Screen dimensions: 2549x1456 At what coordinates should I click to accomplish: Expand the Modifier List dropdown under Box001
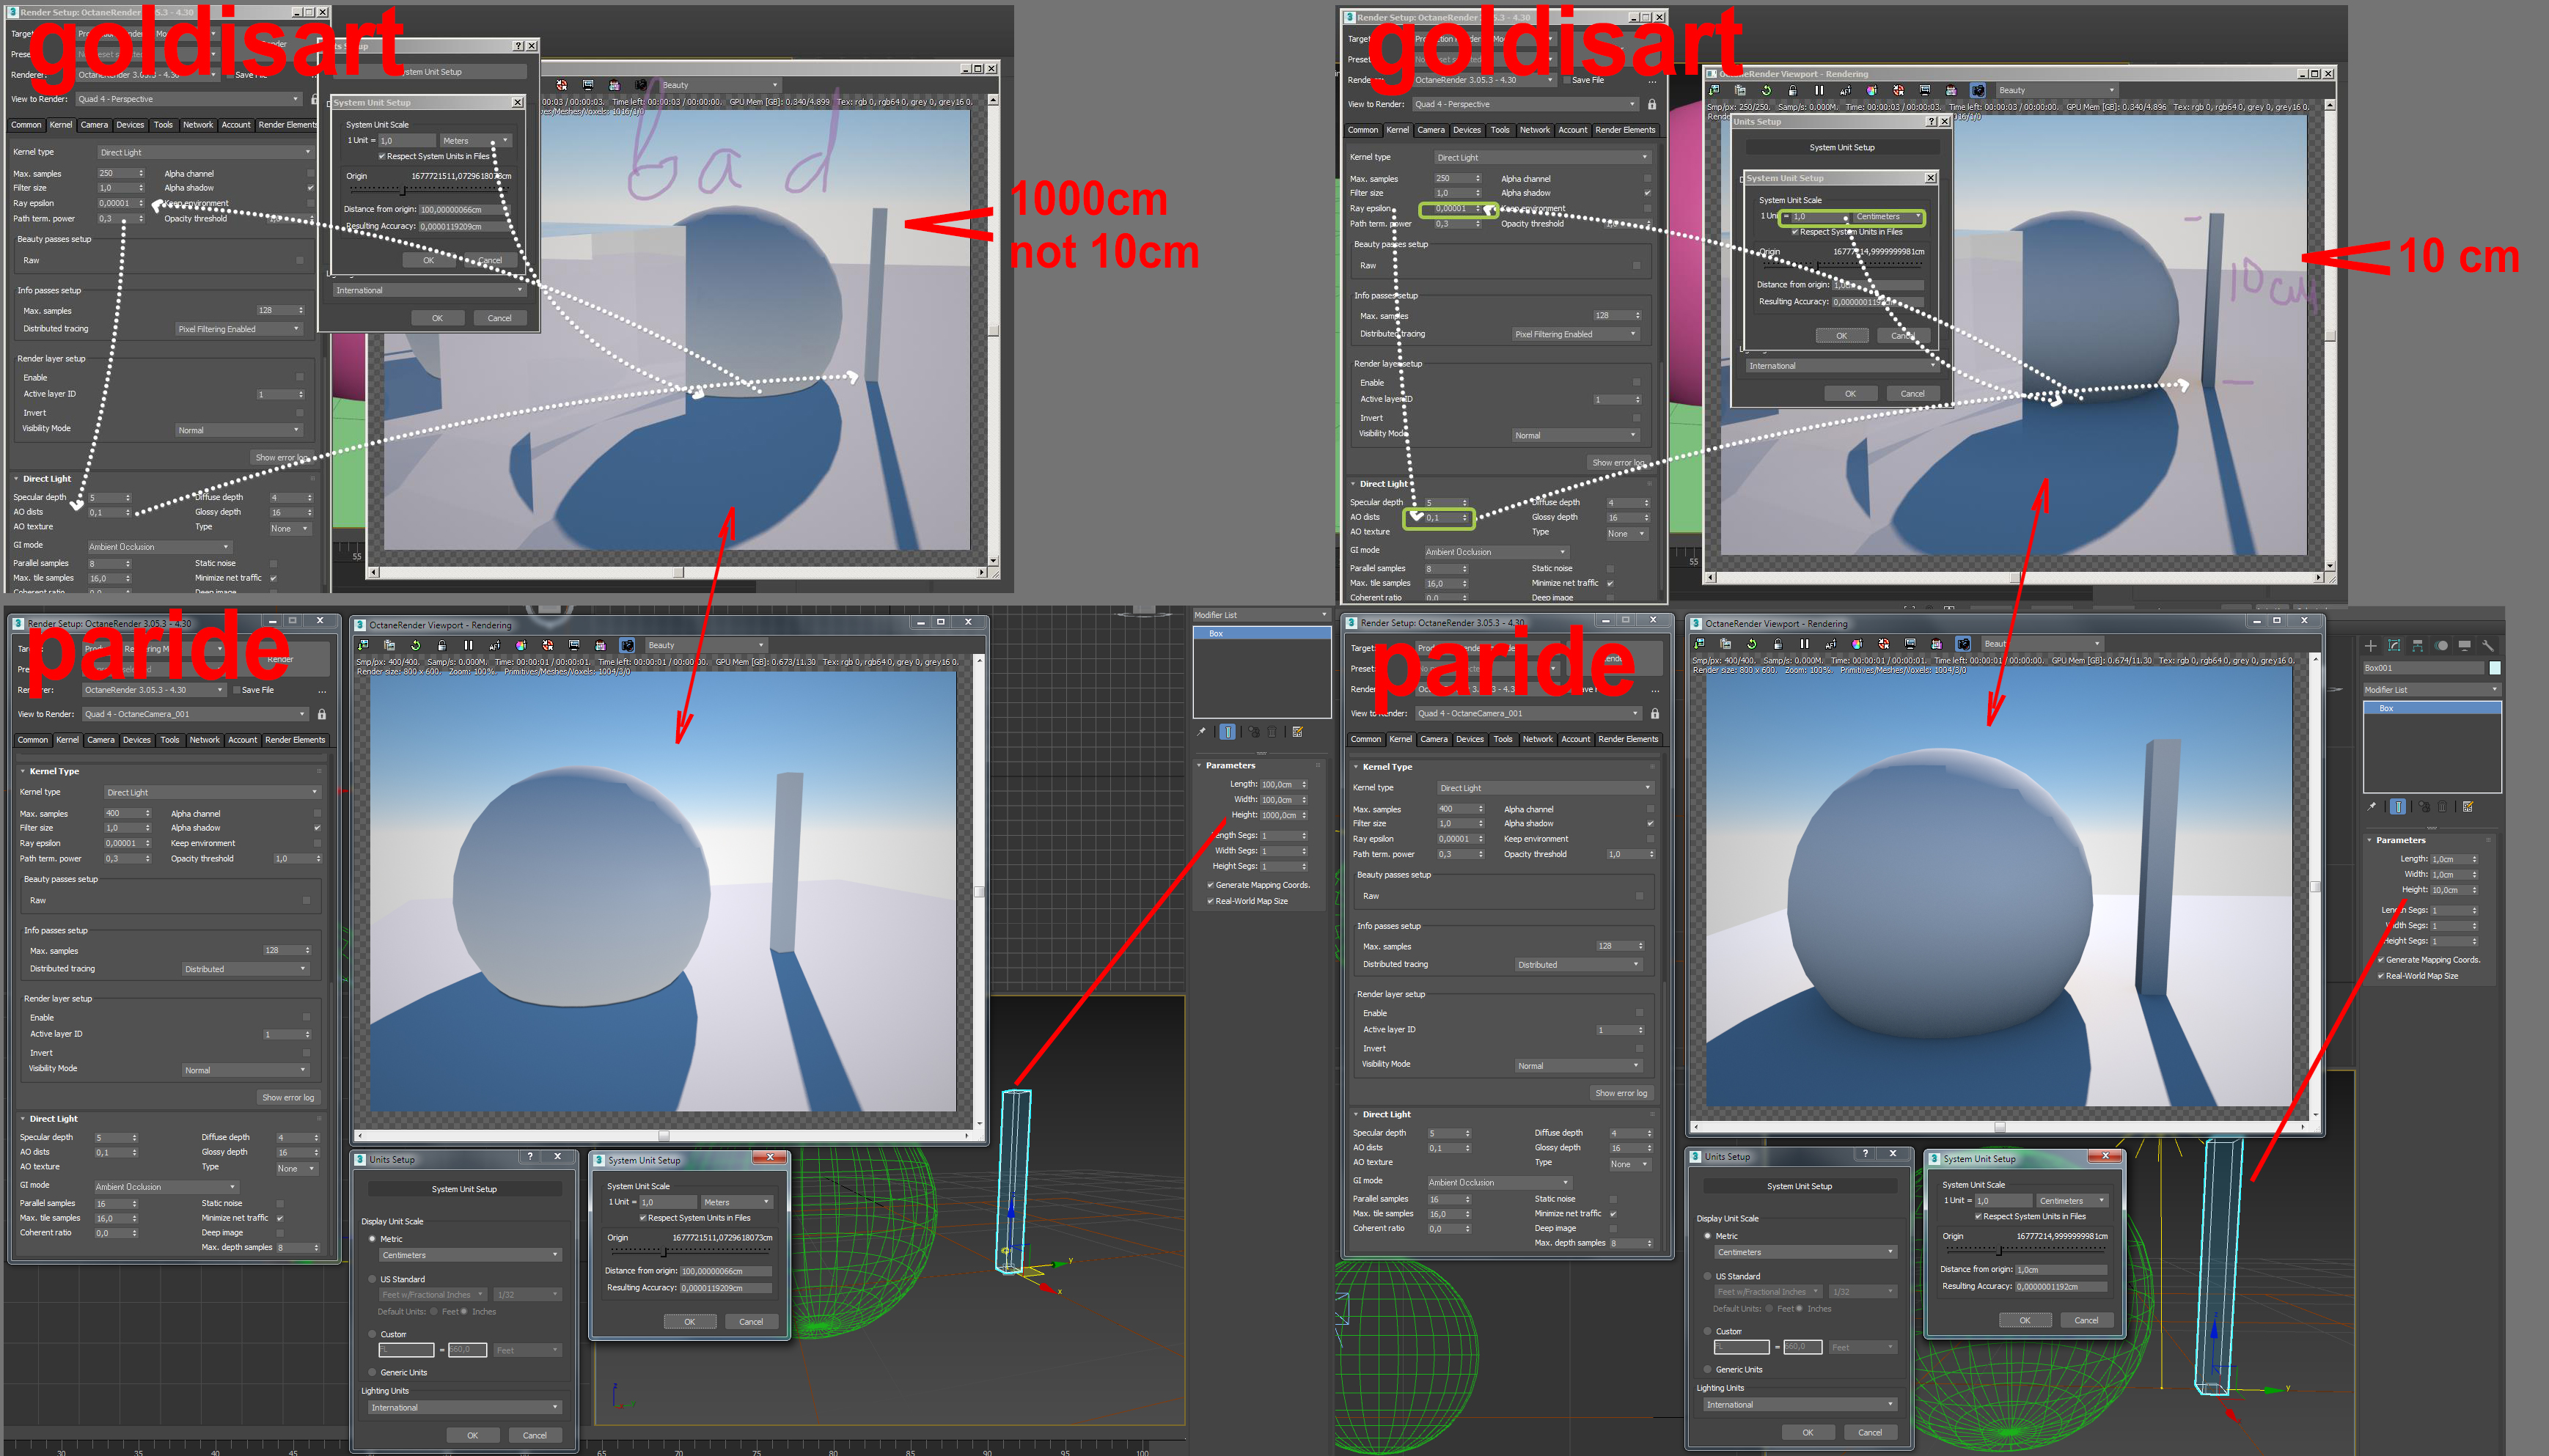(x=2430, y=690)
